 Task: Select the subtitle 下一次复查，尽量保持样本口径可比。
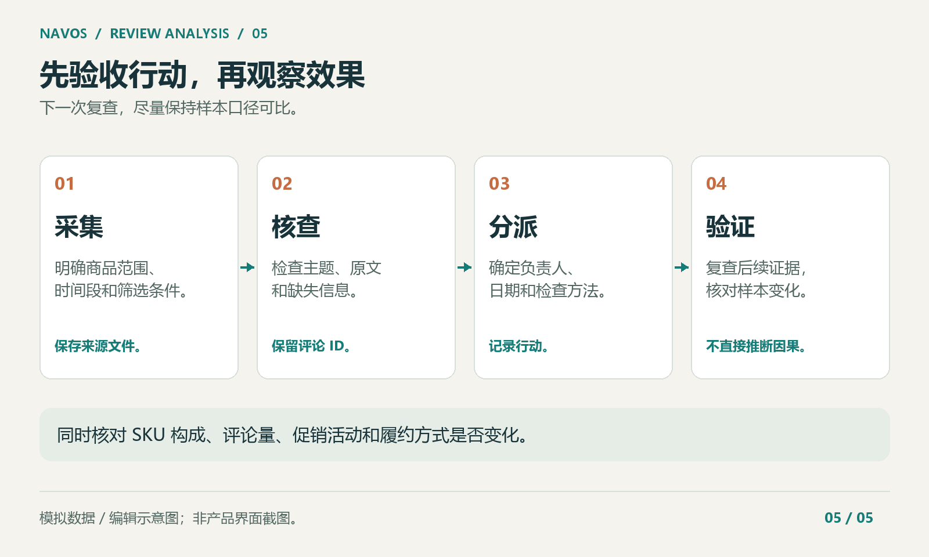tap(170, 108)
